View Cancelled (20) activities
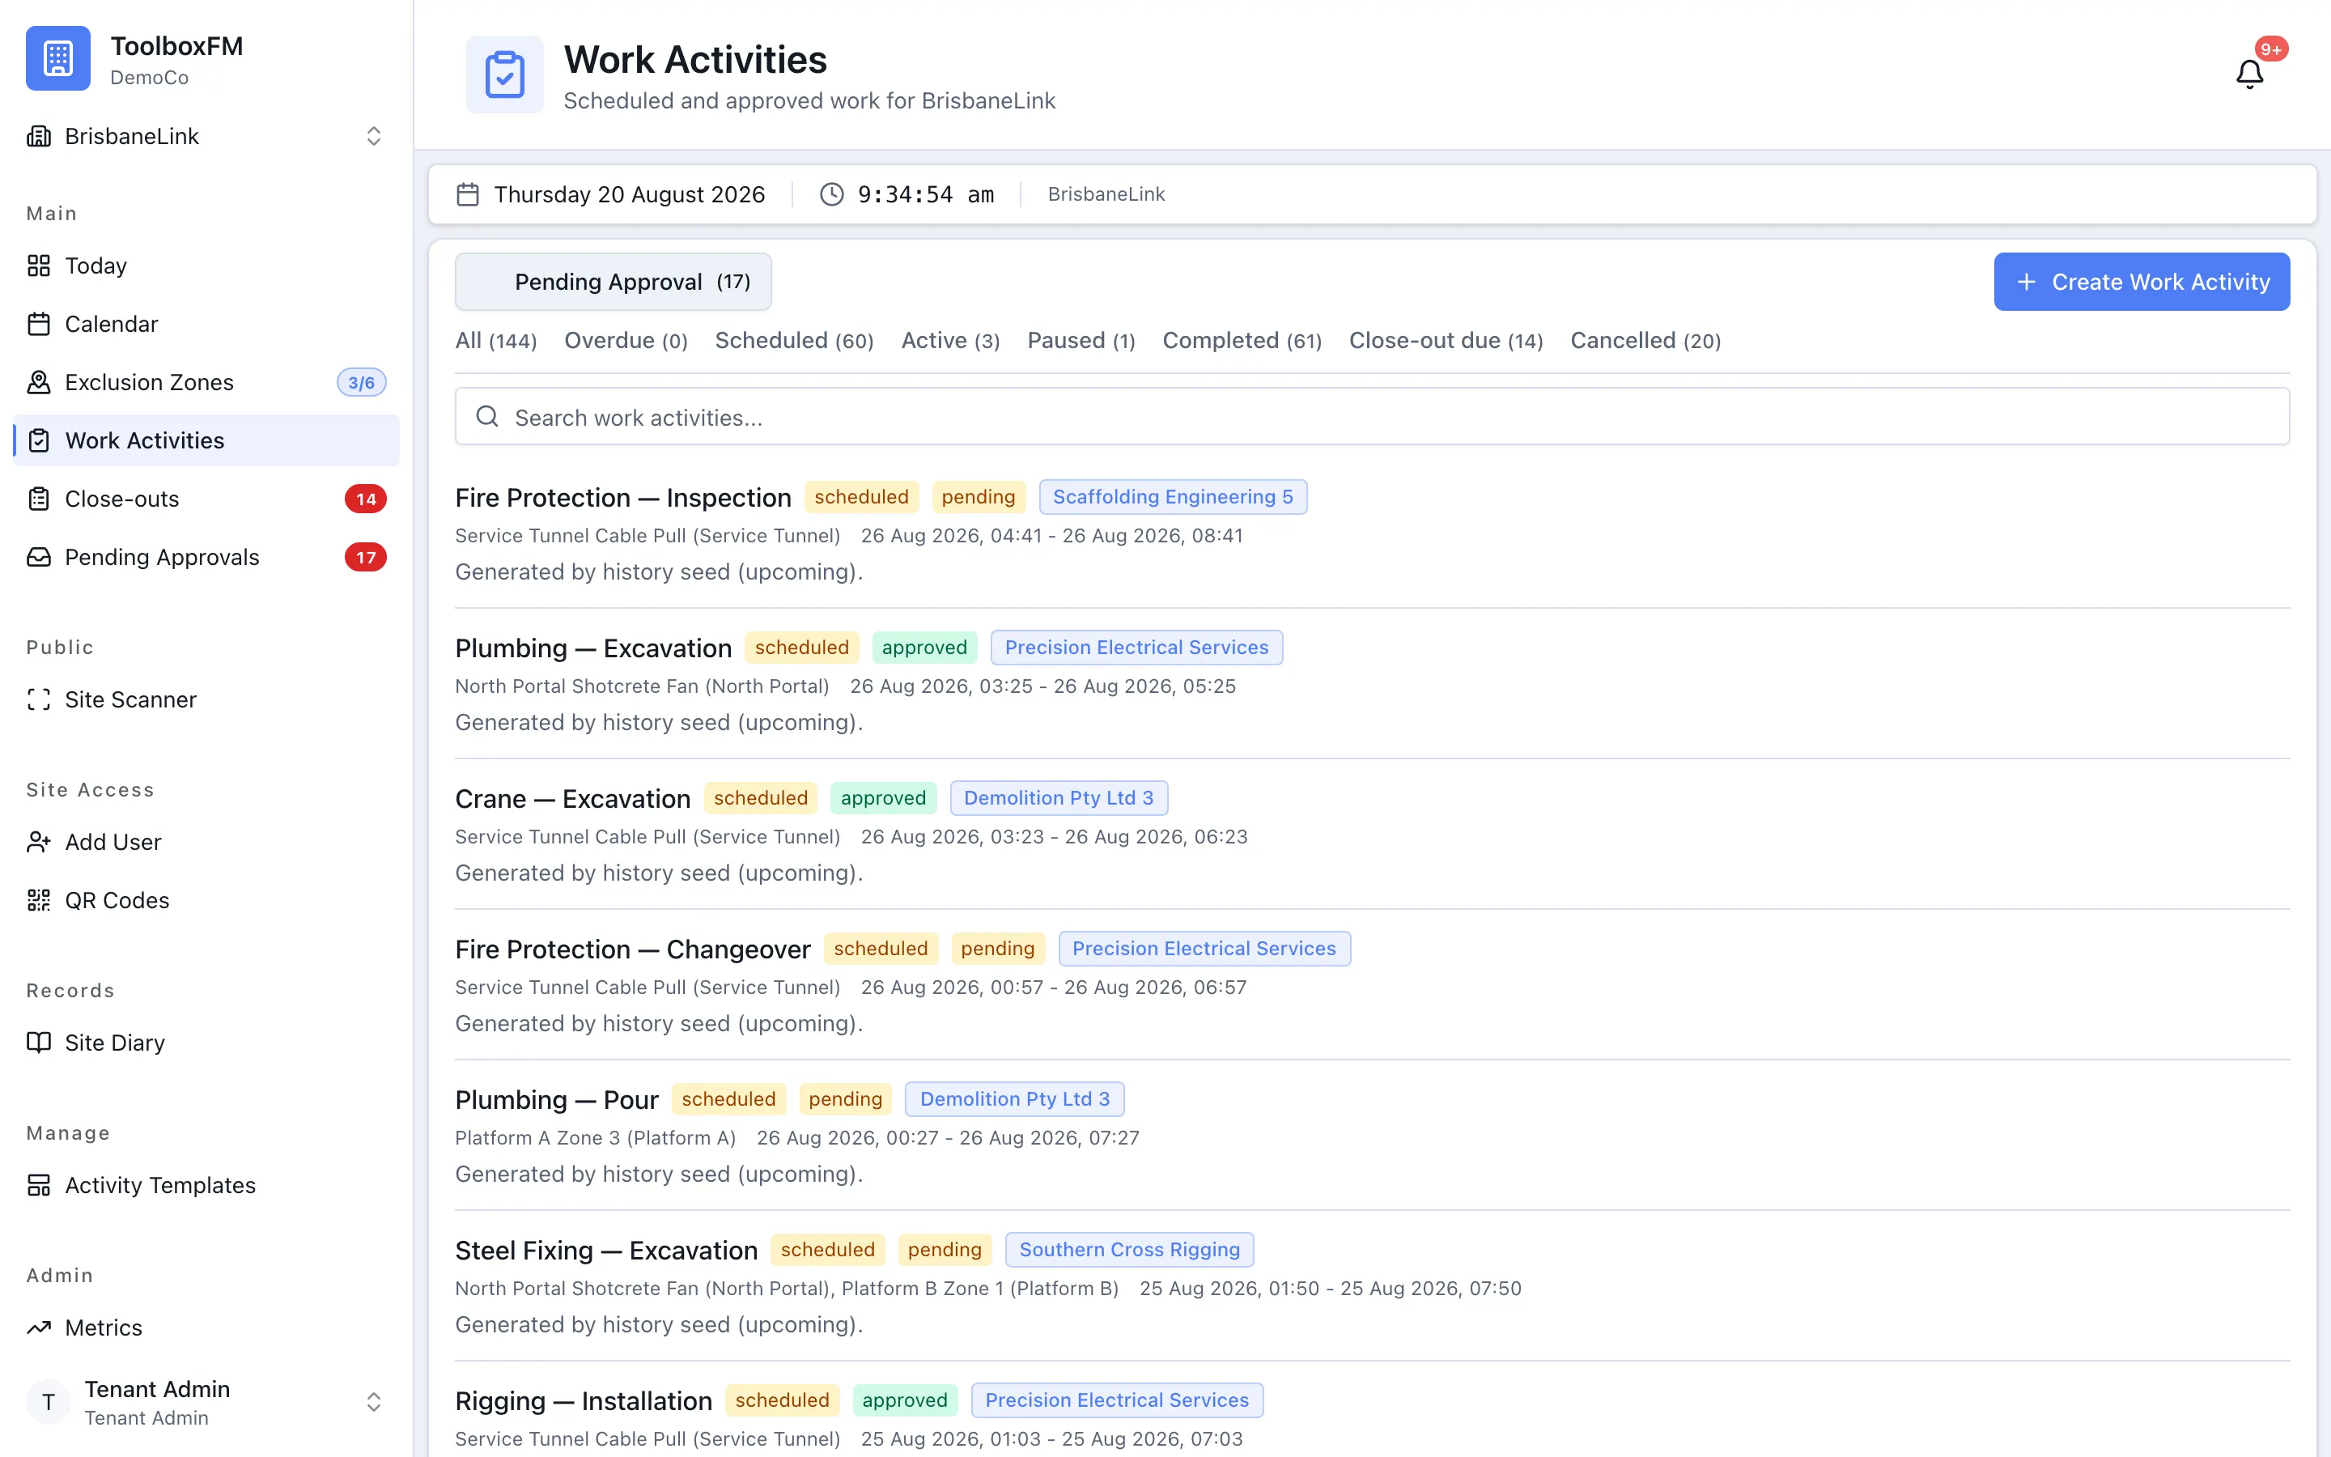The width and height of the screenshot is (2331, 1457). pyautogui.click(x=1646, y=341)
